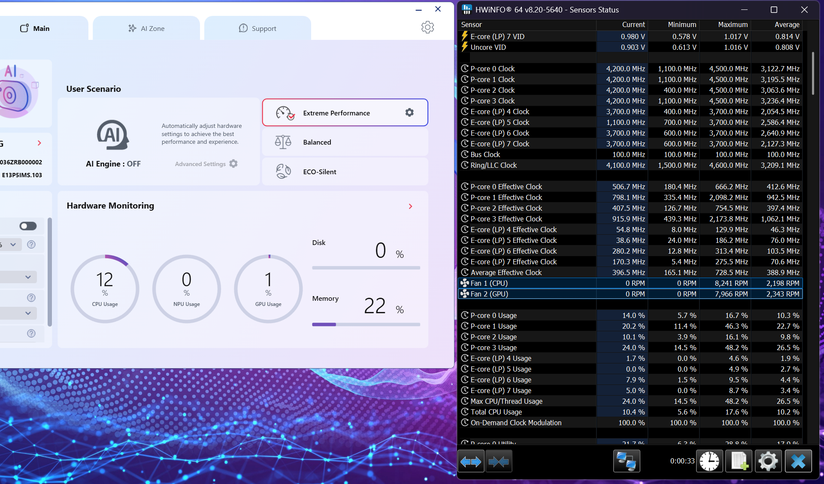
Task: Click the Maximum column header
Action: (725, 24)
